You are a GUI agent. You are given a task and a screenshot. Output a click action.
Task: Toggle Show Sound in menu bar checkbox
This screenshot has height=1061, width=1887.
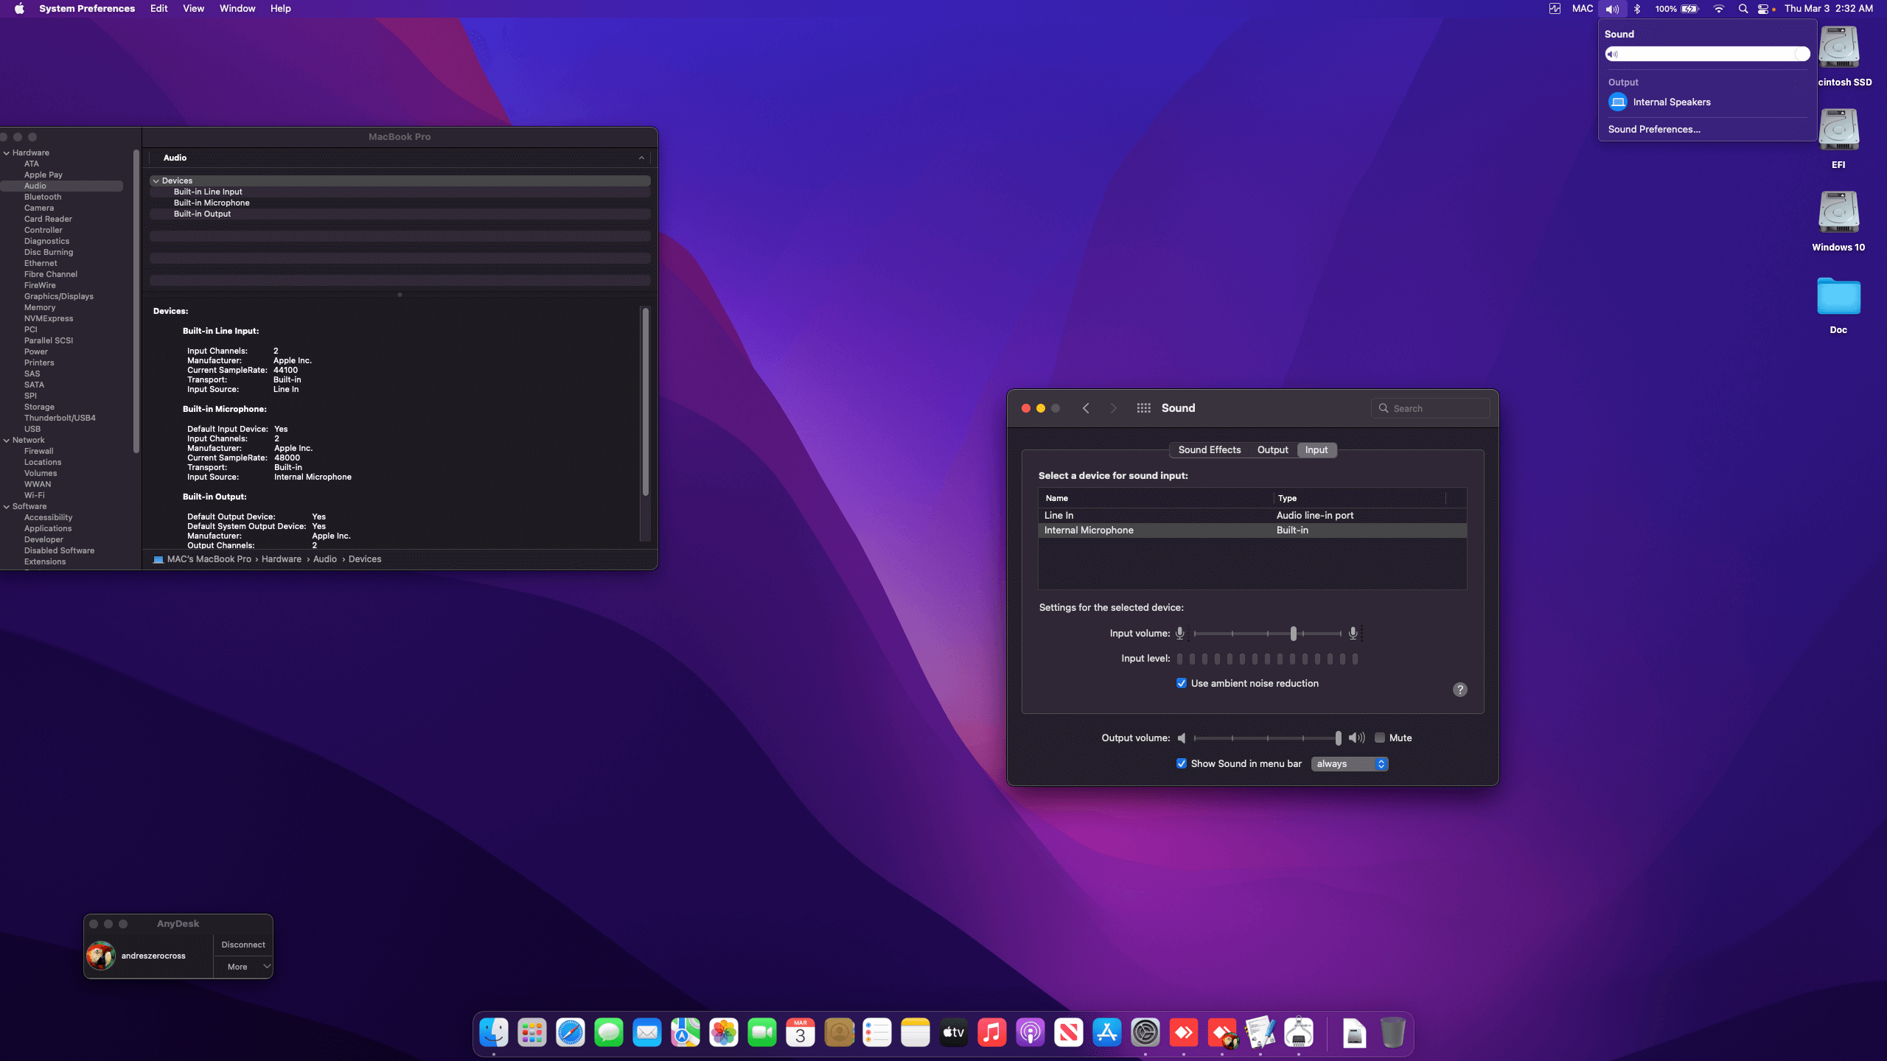[1182, 763]
